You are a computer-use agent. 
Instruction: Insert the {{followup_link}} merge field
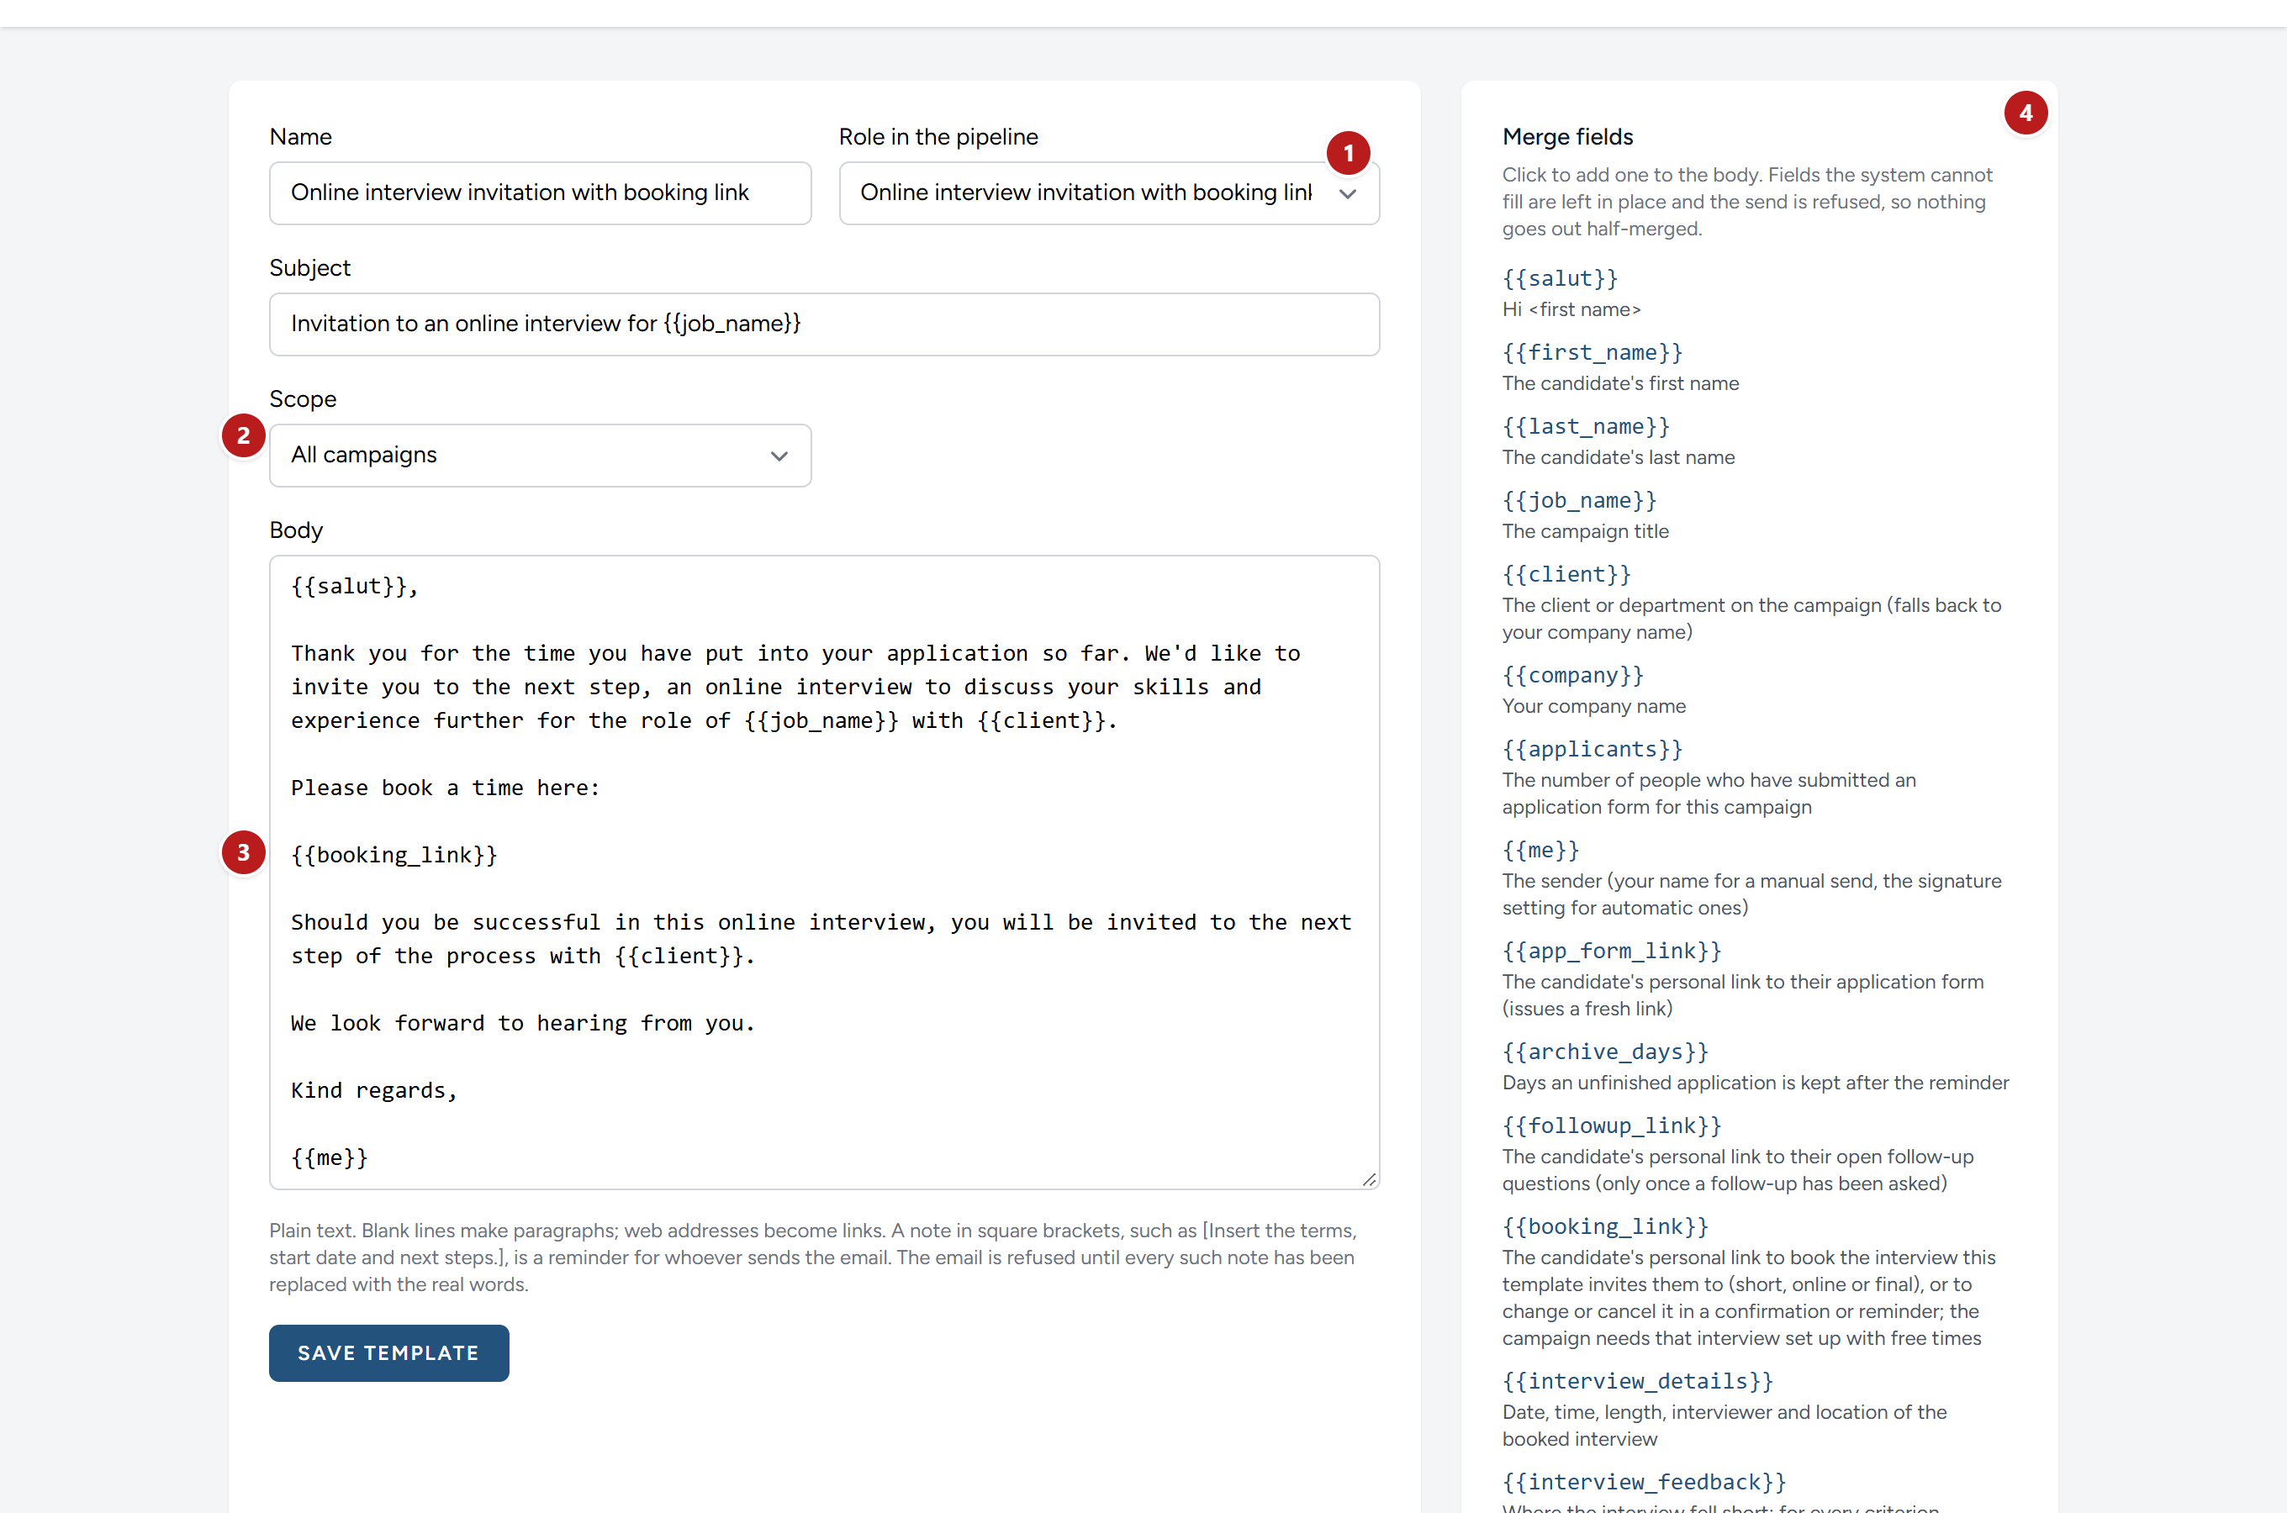pos(1612,1126)
